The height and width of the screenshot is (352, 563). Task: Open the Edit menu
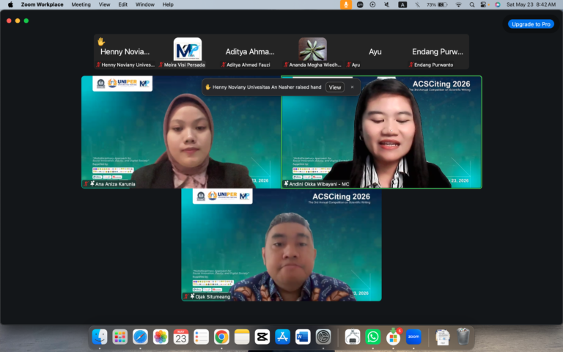[123, 4]
